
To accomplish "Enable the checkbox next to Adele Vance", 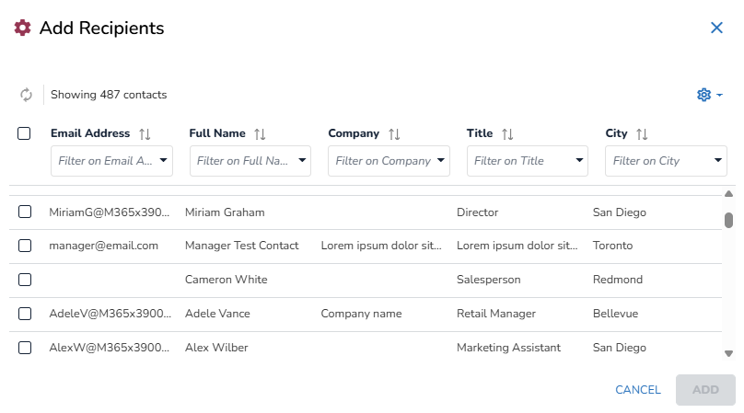I will 25,314.
